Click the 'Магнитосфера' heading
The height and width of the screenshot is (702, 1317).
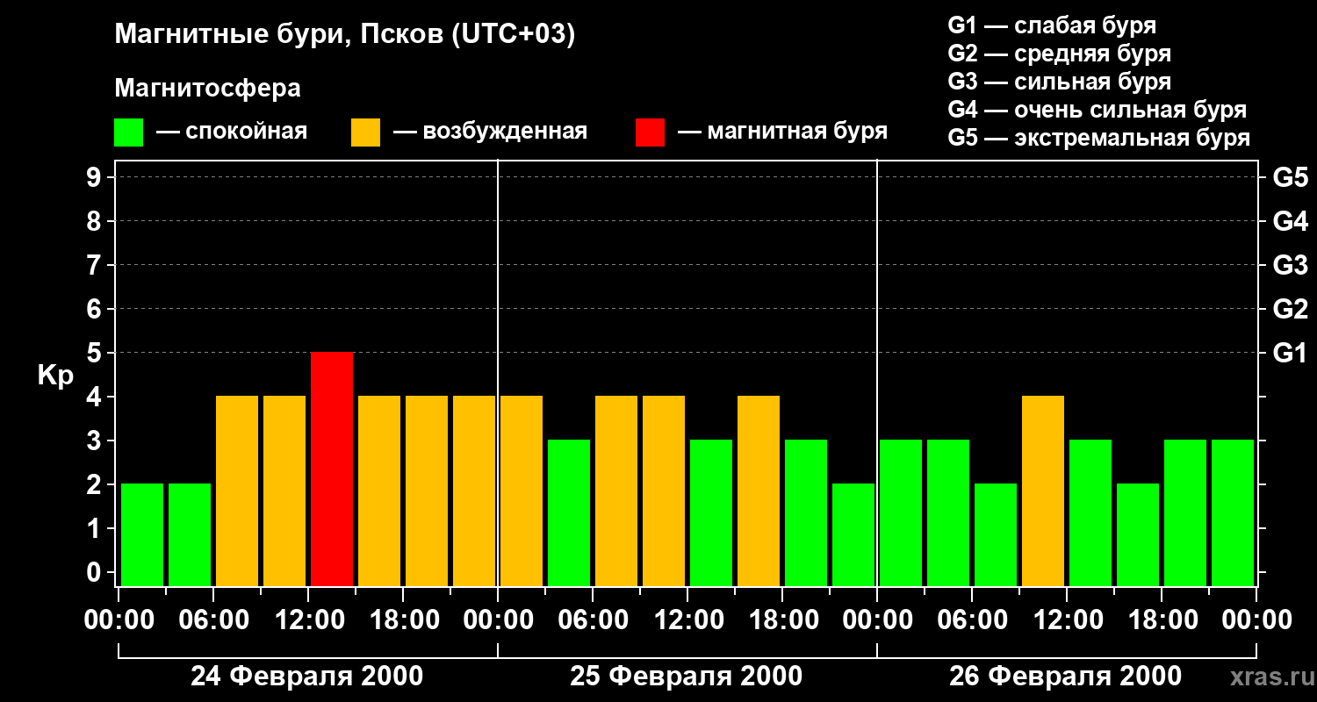207,89
